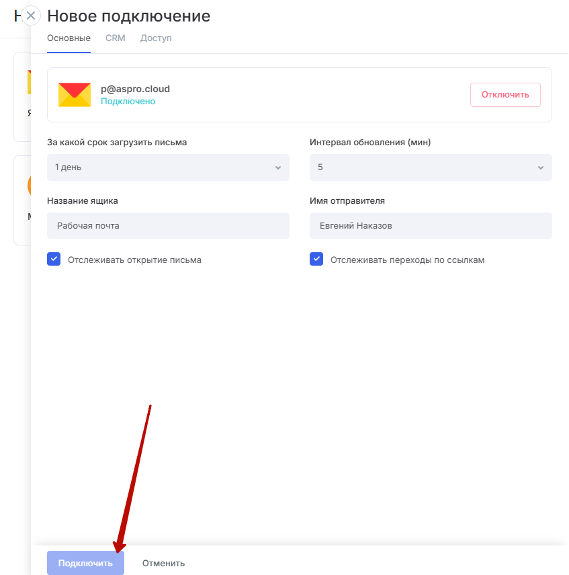Viewport: 569px width, 575px height.
Task: Click the Yandex mail envelope icon
Action: click(x=74, y=95)
